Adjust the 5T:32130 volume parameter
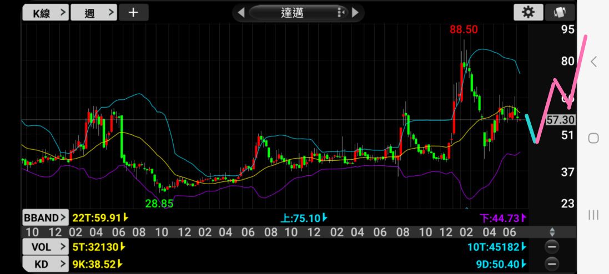The height and width of the screenshot is (274, 609). (x=99, y=246)
